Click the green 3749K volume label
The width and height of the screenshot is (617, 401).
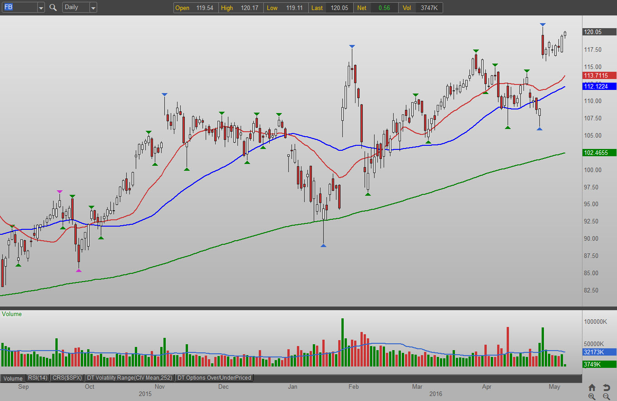[x=599, y=364]
